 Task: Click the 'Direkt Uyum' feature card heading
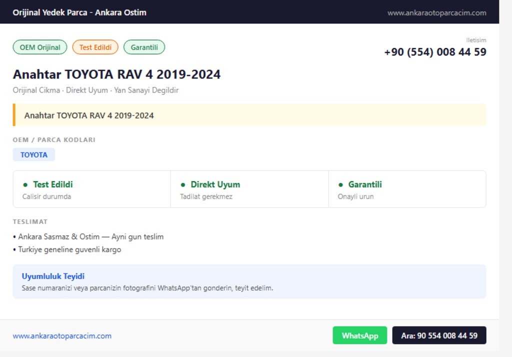(x=215, y=184)
